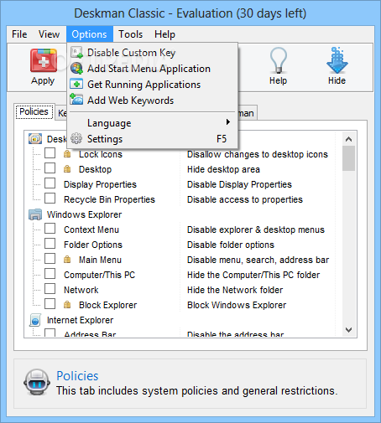Choose Disable Custom Key menu entry

point(153,53)
